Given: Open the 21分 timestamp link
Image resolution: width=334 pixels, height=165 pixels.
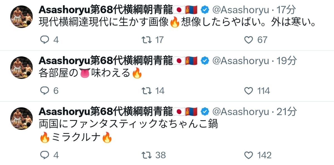Looking at the screenshot, I should click(x=287, y=112).
